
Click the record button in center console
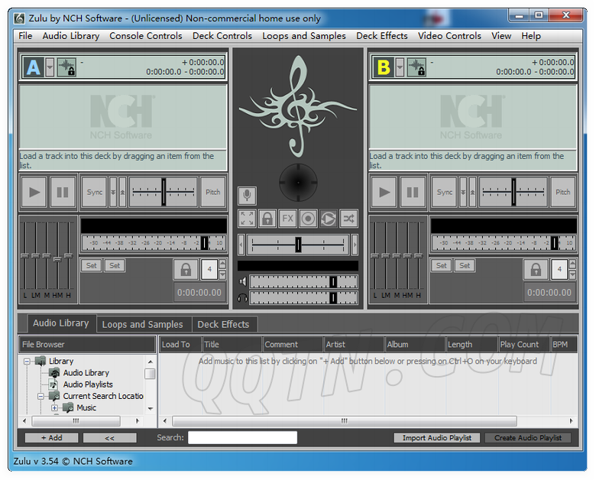coord(308,219)
